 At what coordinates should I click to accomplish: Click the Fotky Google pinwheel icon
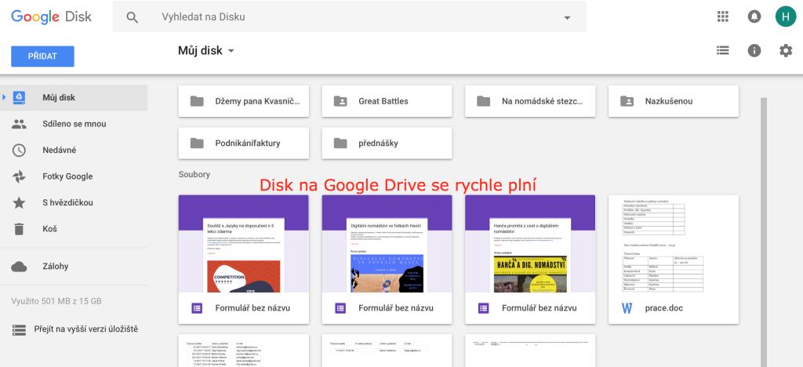point(19,176)
